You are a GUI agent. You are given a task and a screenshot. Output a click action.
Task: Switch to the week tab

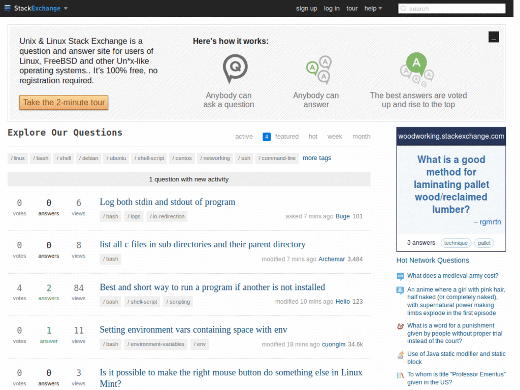(x=335, y=136)
